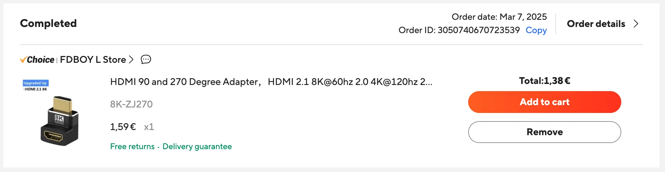
Task: Click the 1,59 € item price
Action: point(123,127)
